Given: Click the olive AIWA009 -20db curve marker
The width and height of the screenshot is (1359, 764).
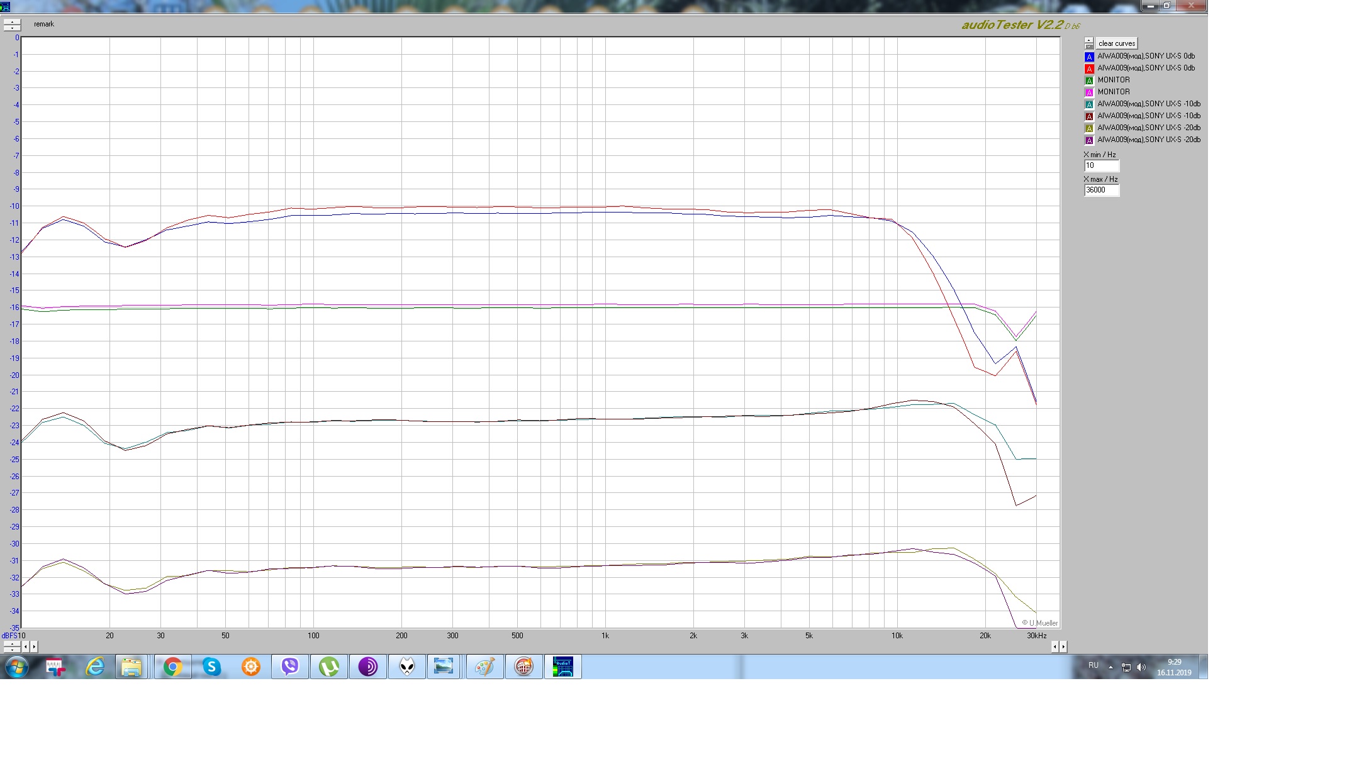Looking at the screenshot, I should (1089, 128).
